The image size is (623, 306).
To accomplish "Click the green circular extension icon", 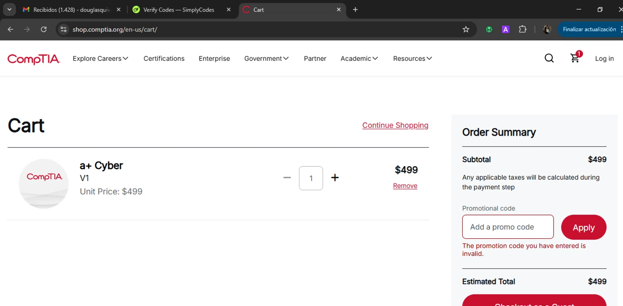I will pos(489,29).
